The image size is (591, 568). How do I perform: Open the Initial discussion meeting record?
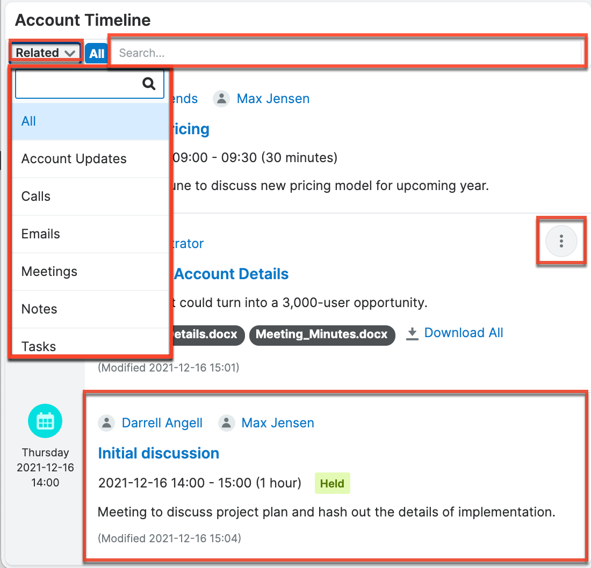click(158, 453)
